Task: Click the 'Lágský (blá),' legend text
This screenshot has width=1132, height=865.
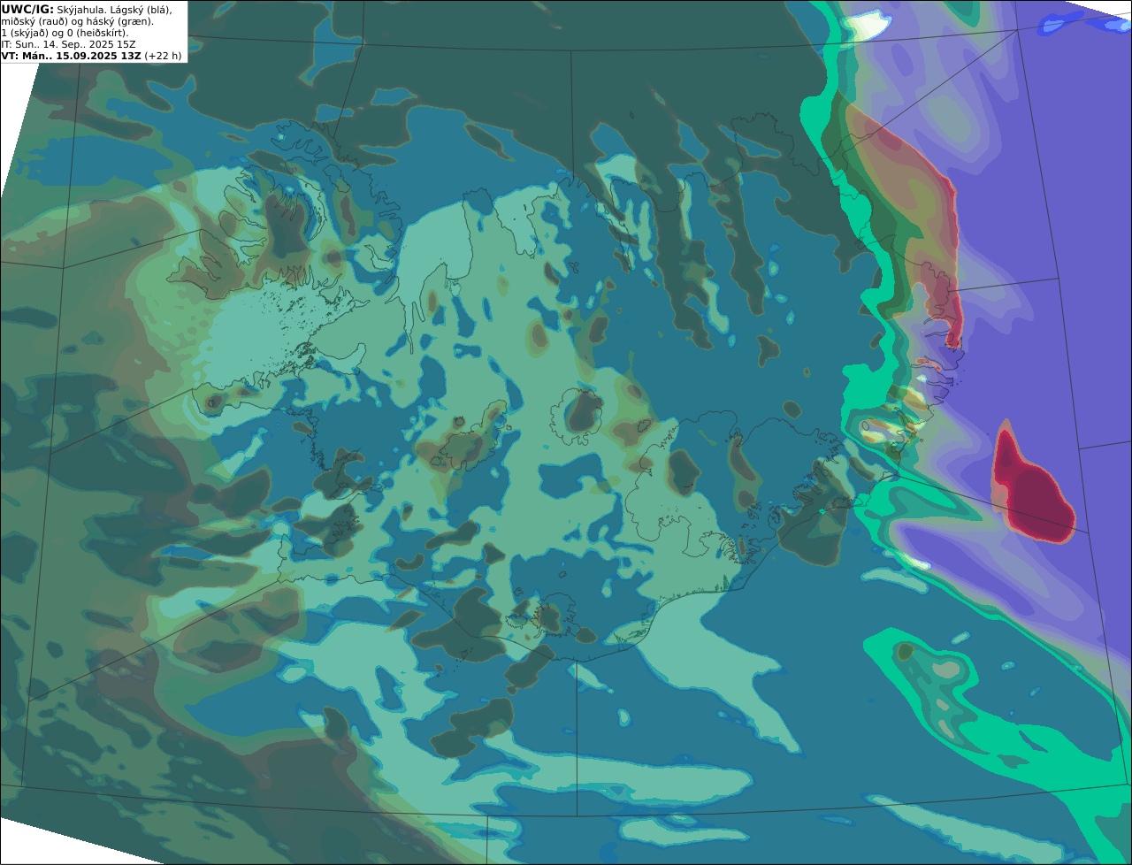Action: (x=140, y=9)
